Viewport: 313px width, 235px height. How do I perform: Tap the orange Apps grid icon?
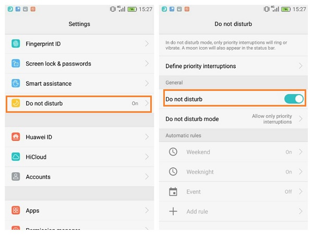(x=16, y=210)
